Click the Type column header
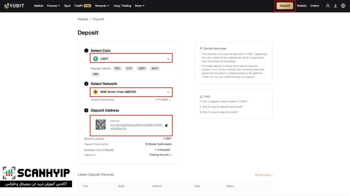Screen dimensions: 350x196 pyautogui.click(x=197, y=186)
